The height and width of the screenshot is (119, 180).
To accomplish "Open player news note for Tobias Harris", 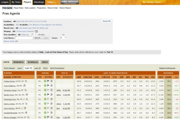I will point(26,81).
